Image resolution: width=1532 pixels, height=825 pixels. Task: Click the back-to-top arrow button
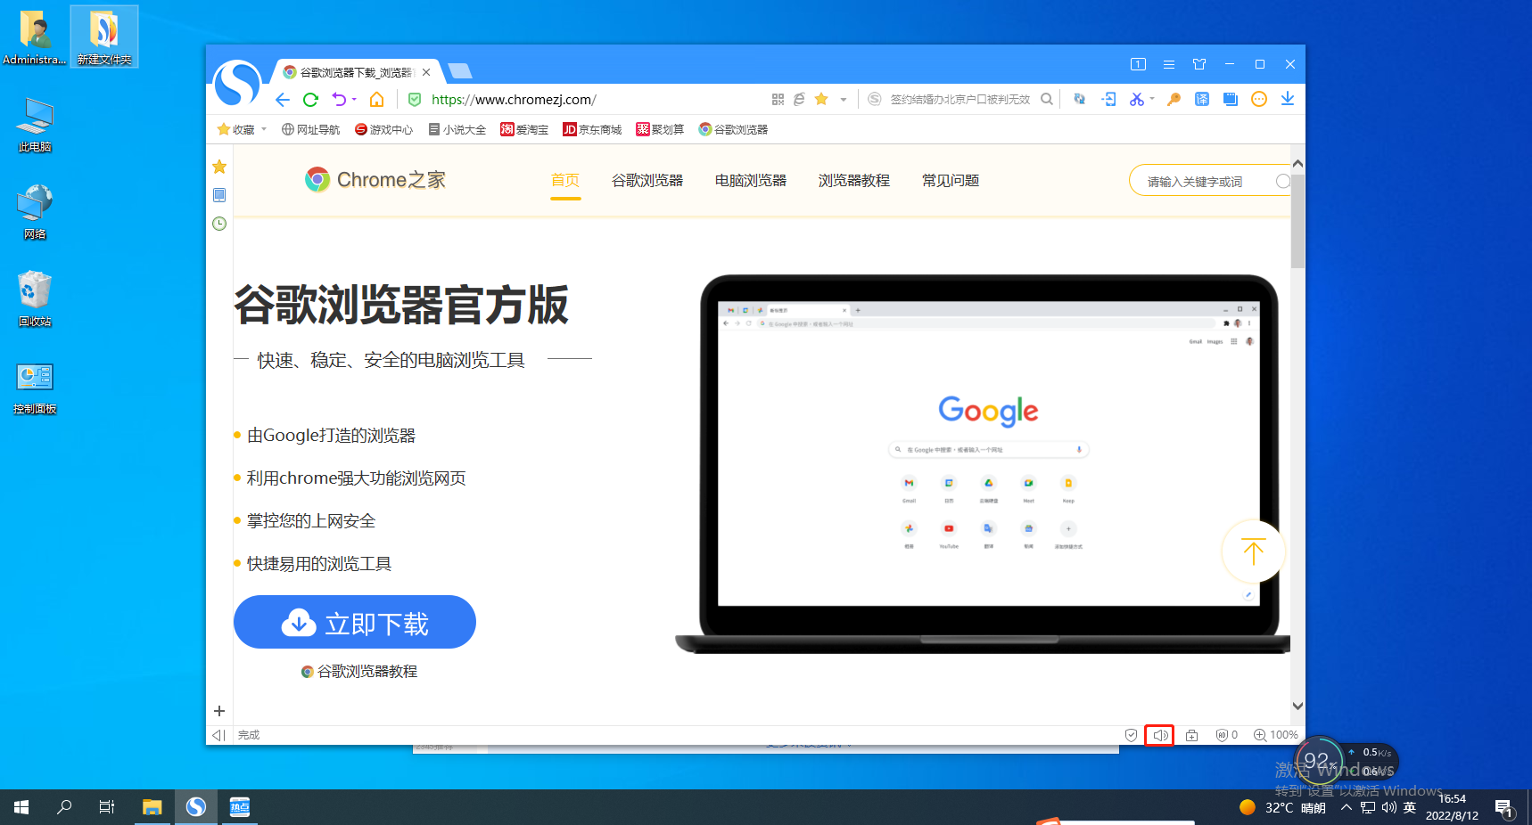1253,552
